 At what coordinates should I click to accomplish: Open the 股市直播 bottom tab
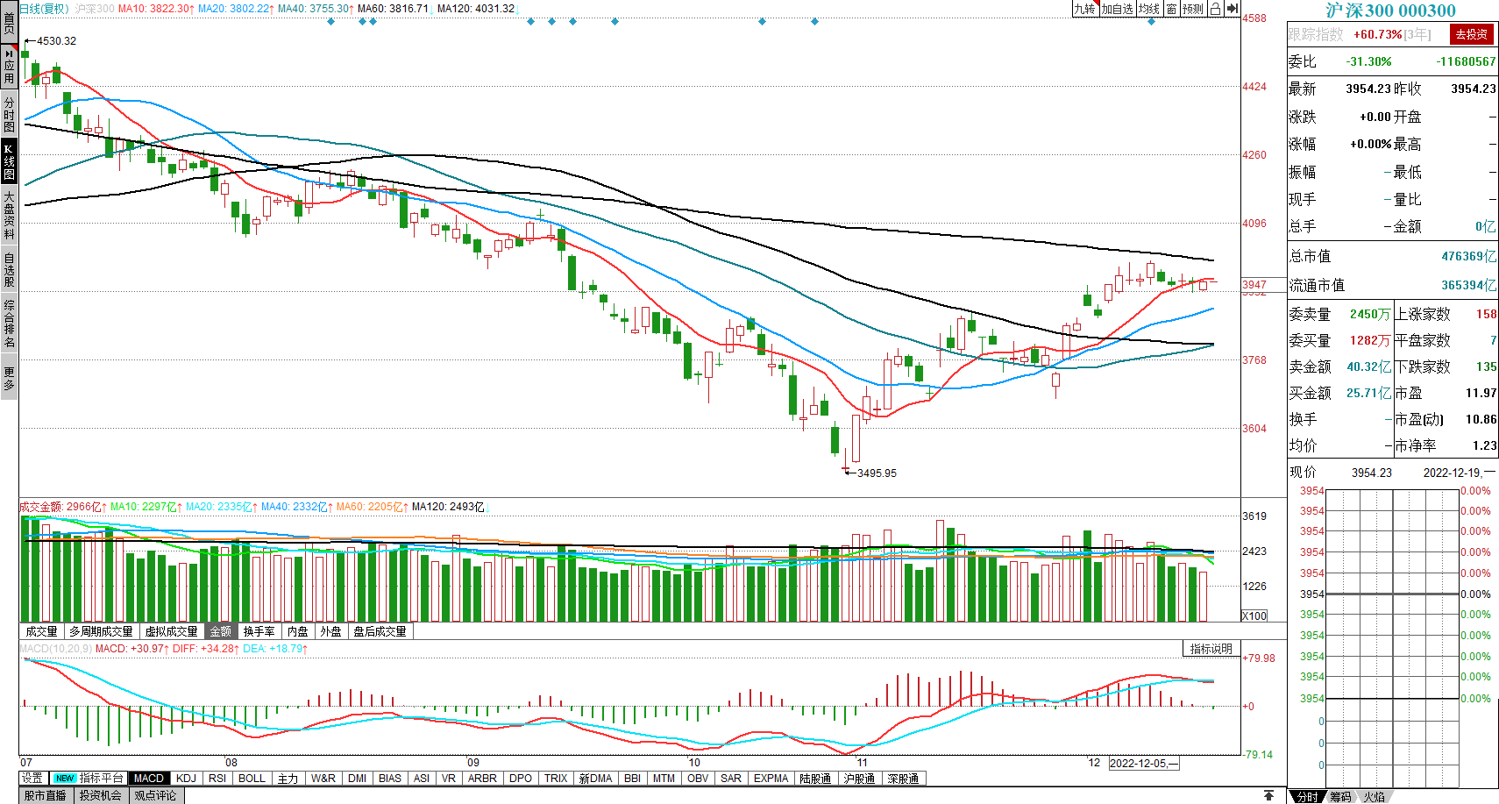click(45, 795)
